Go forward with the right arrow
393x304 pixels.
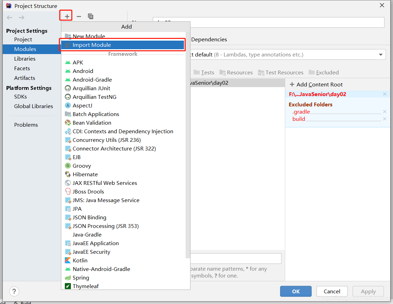[x=22, y=18]
